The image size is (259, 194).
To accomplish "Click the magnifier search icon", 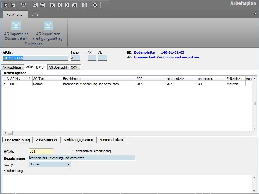I will tap(35, 5).
